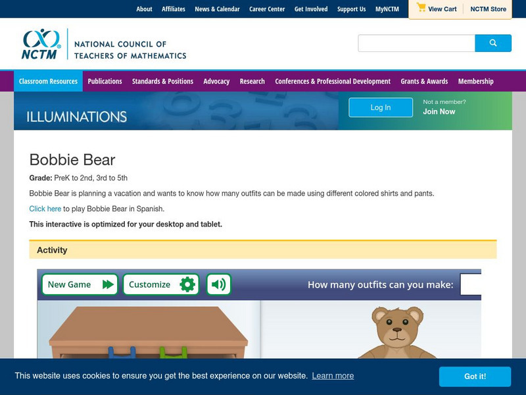Visit the NCTM Store
Viewport: 526px width, 395px height.
click(x=488, y=9)
